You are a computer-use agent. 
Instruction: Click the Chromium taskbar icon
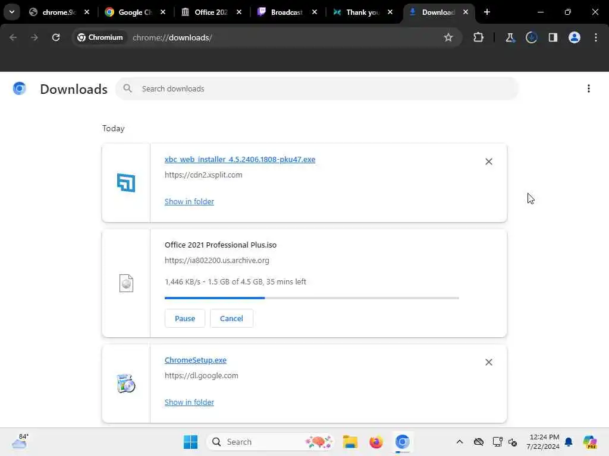click(x=403, y=442)
